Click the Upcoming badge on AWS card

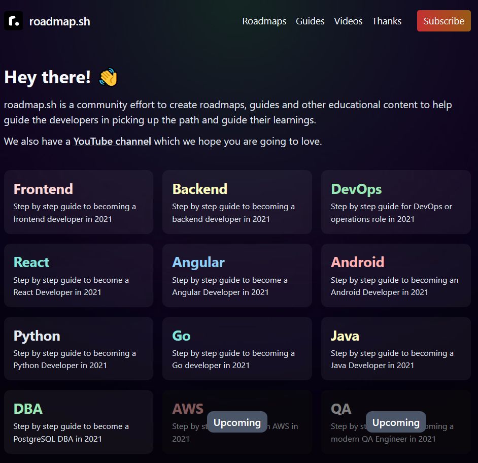click(x=236, y=422)
